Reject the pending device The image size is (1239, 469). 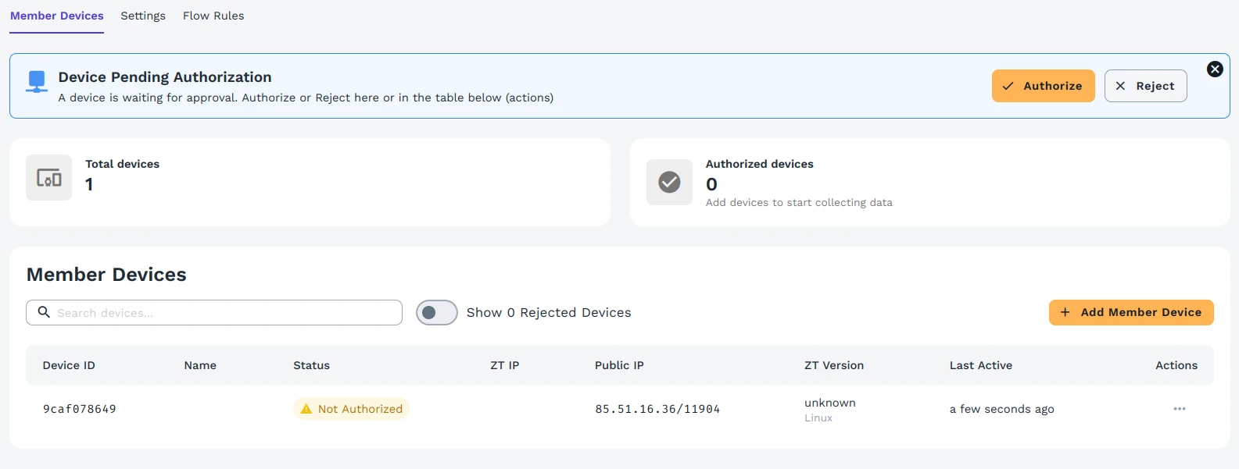coord(1145,86)
